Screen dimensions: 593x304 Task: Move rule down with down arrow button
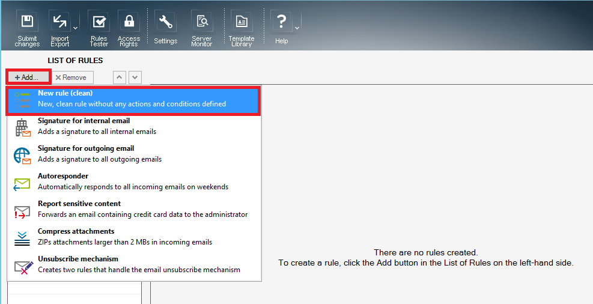point(135,77)
